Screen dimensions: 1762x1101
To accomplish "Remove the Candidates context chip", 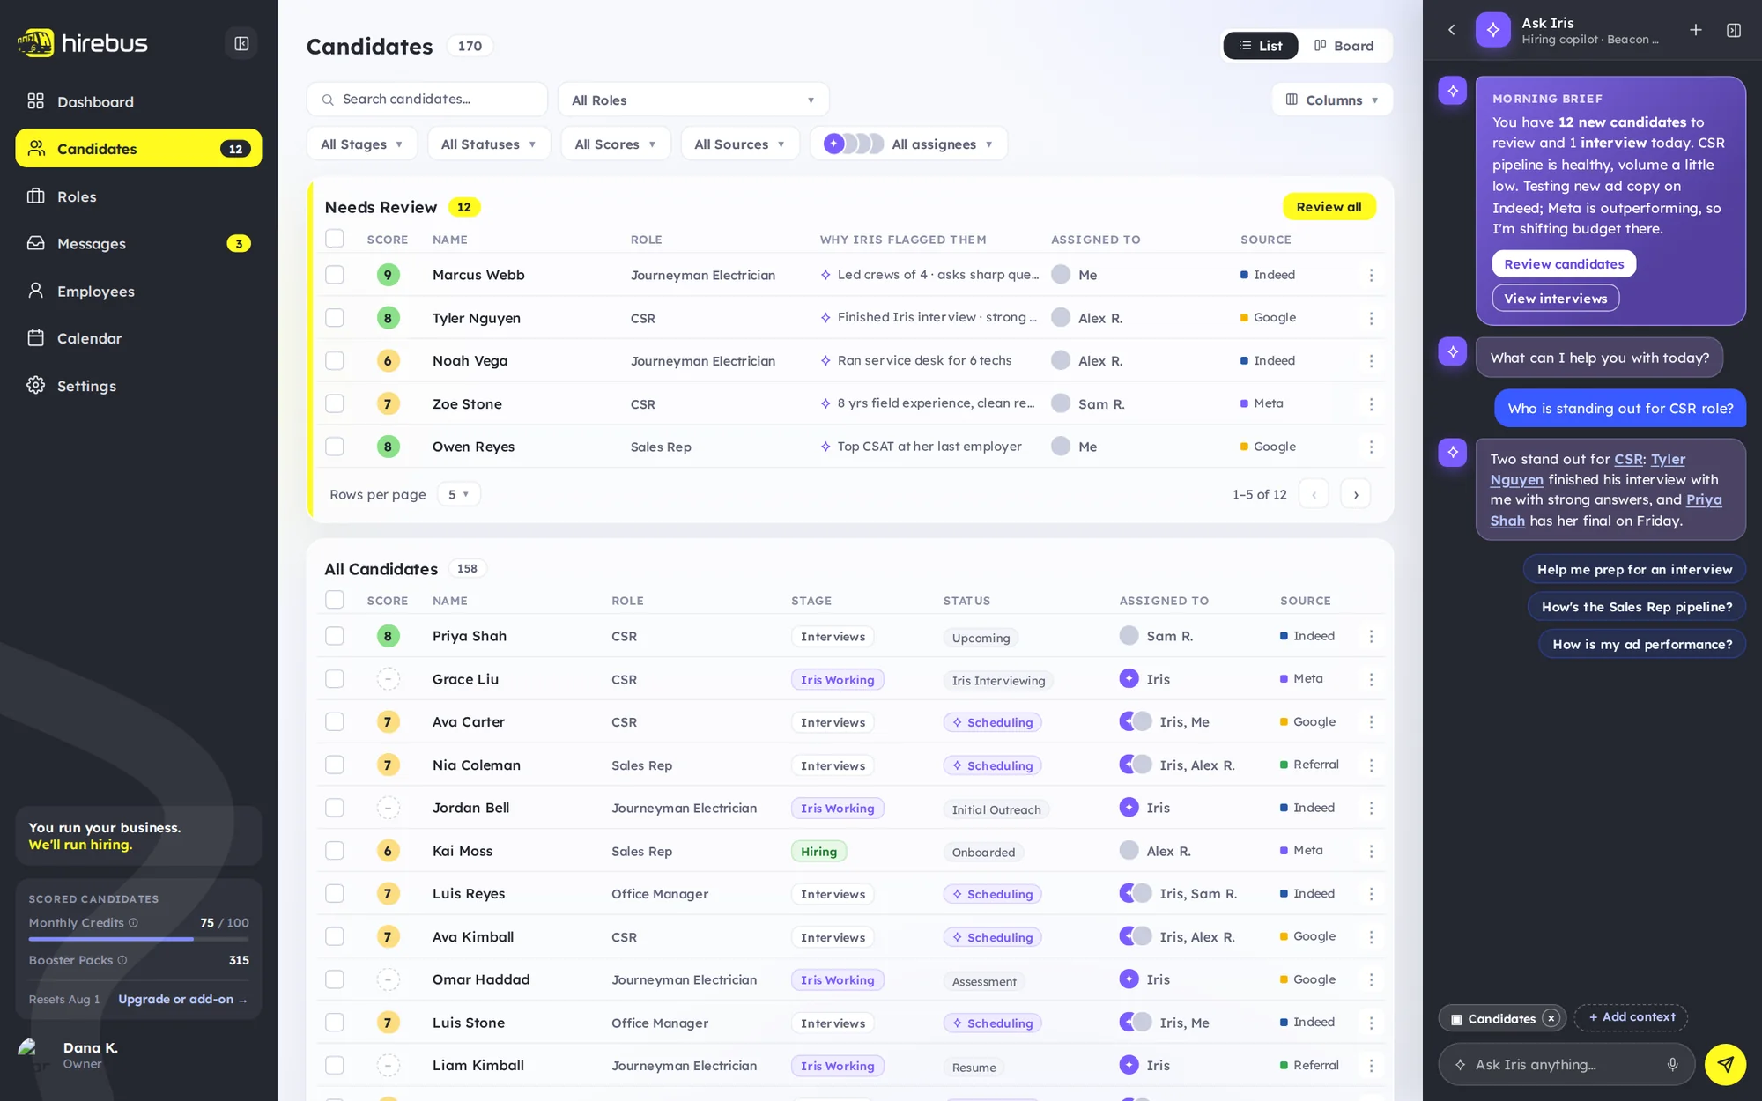I will tap(1551, 1018).
